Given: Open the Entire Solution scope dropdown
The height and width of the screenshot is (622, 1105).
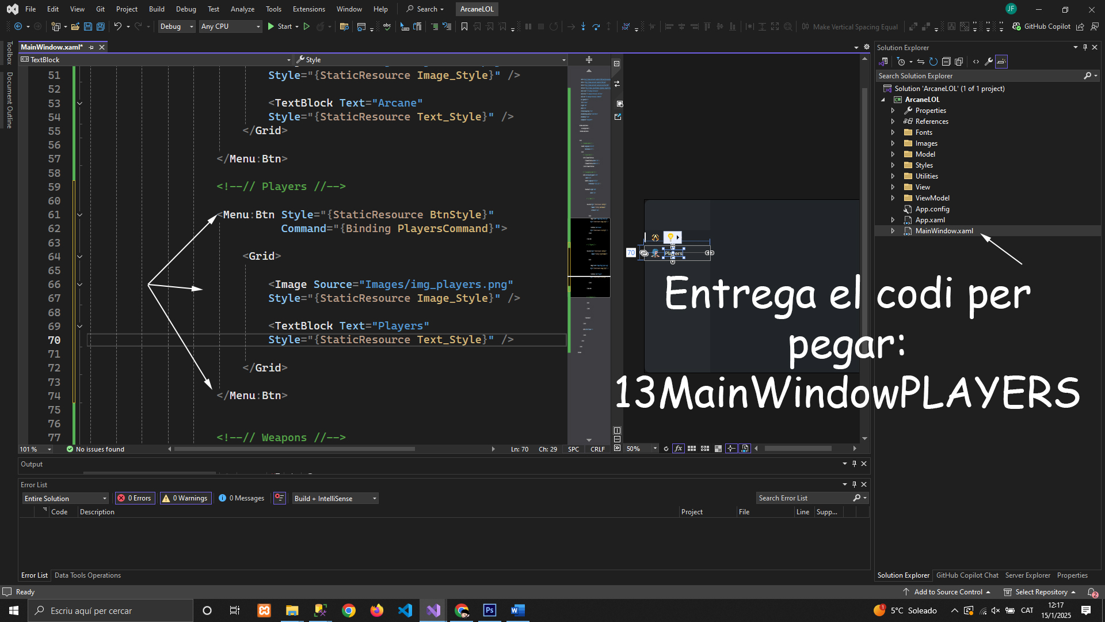Looking at the screenshot, I should pyautogui.click(x=66, y=498).
